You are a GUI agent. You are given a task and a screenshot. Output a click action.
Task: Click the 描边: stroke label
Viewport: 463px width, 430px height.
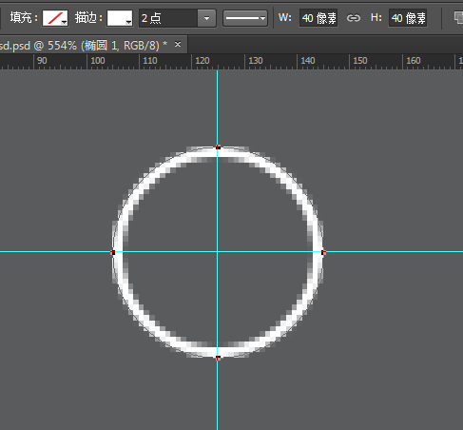[88, 18]
